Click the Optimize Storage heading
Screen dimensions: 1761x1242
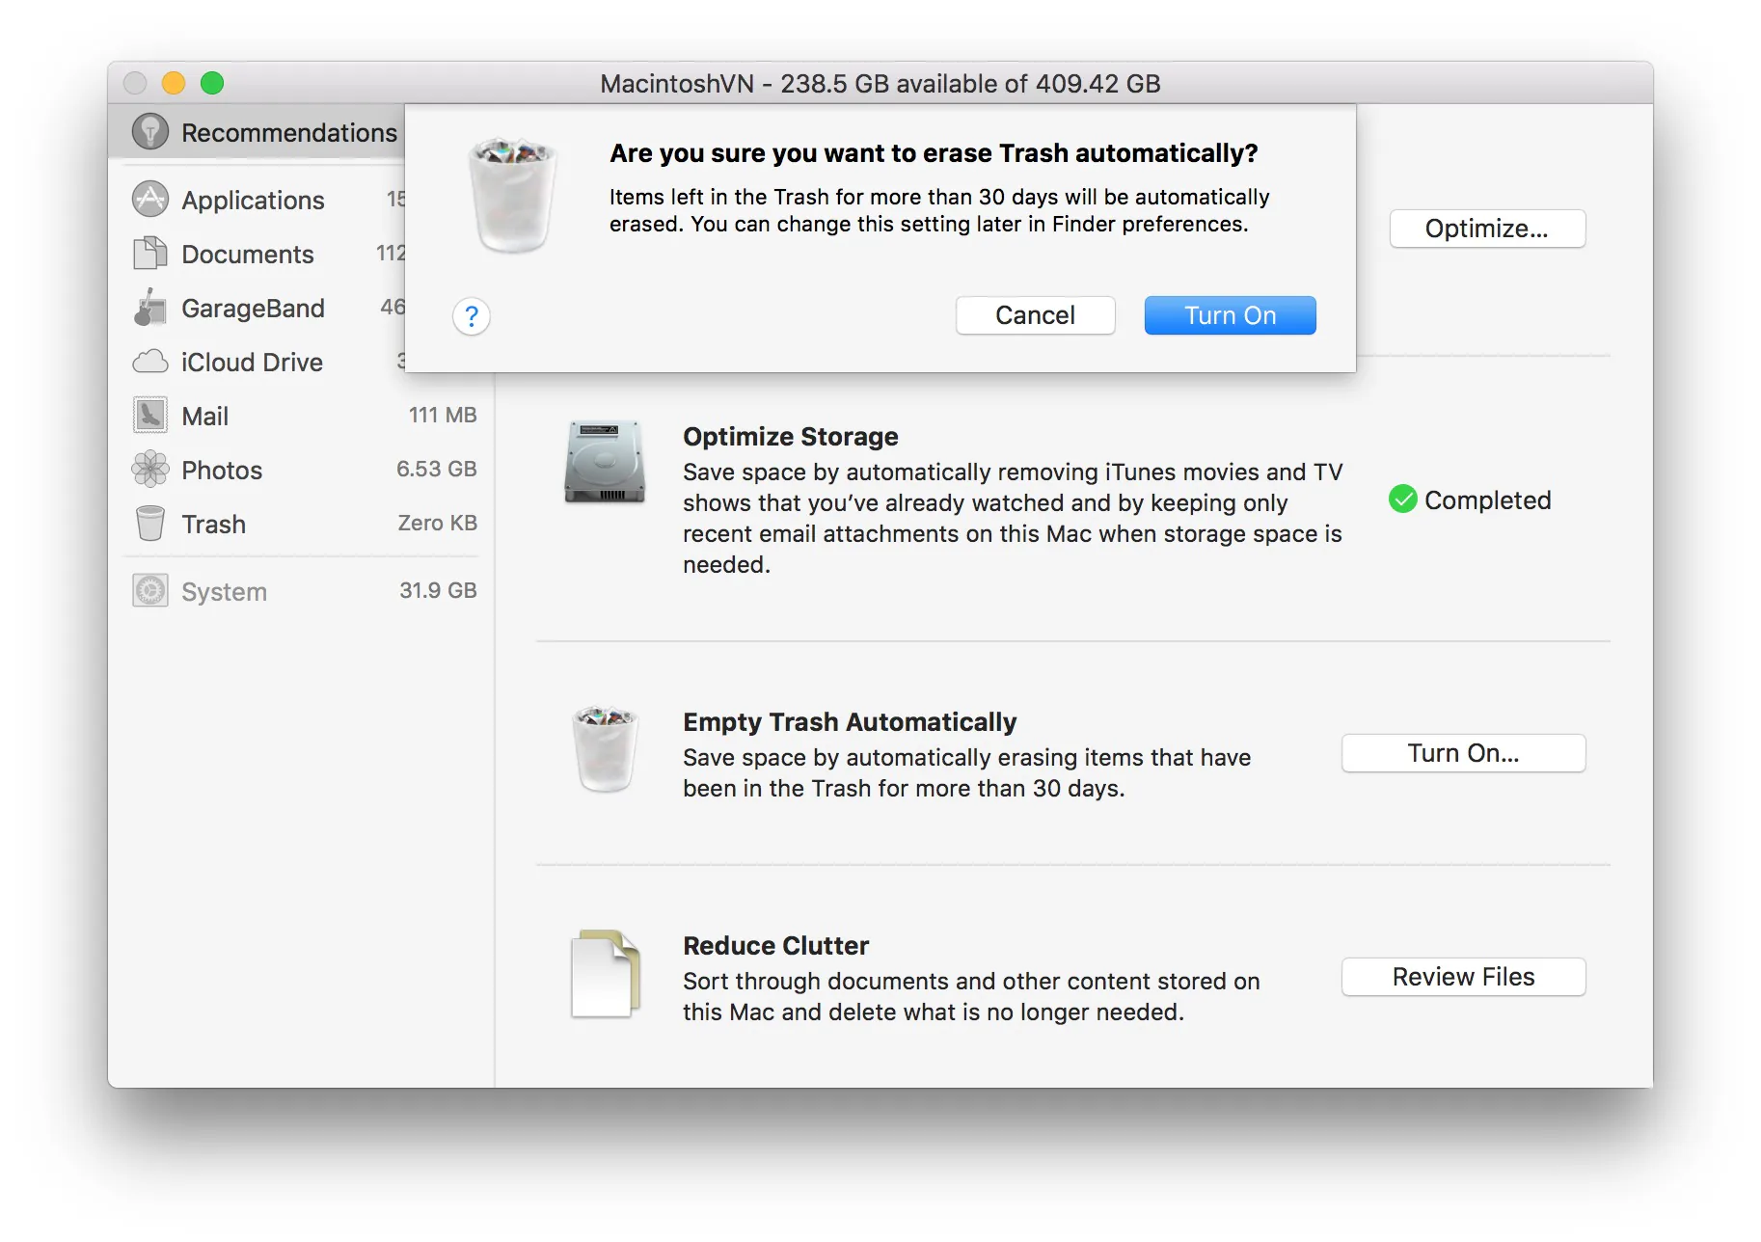tap(791, 437)
